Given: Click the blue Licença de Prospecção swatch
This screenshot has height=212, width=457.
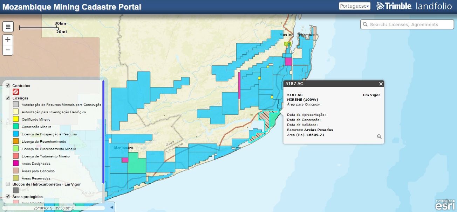Looking at the screenshot, I should pos(15,134).
